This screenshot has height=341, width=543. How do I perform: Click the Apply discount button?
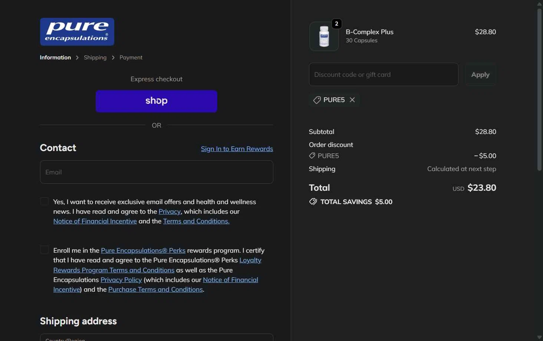point(480,75)
